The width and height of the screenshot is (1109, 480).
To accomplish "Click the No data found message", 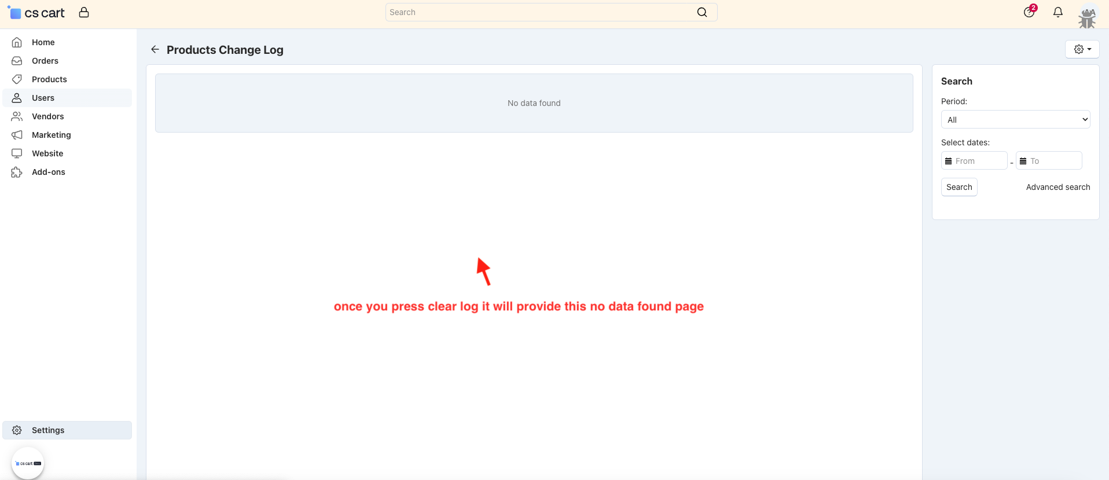I will coord(534,103).
